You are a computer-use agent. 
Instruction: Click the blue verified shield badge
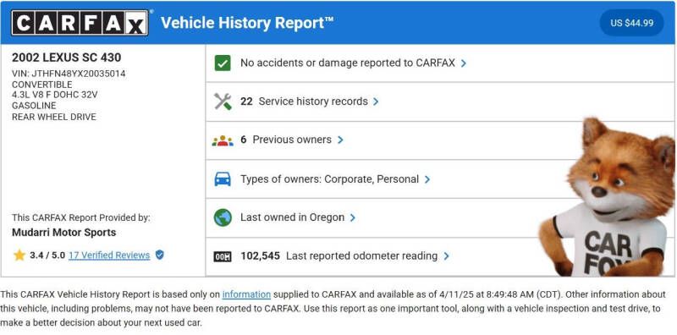point(160,255)
